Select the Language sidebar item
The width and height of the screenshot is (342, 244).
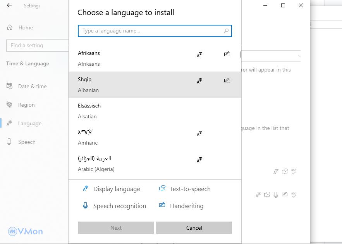point(29,123)
